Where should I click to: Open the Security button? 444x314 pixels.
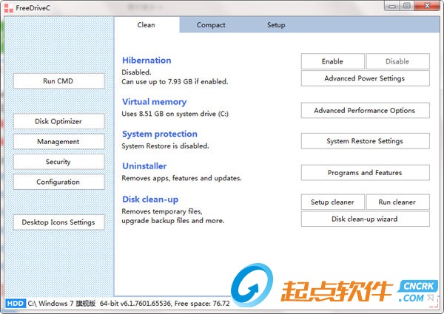click(58, 162)
